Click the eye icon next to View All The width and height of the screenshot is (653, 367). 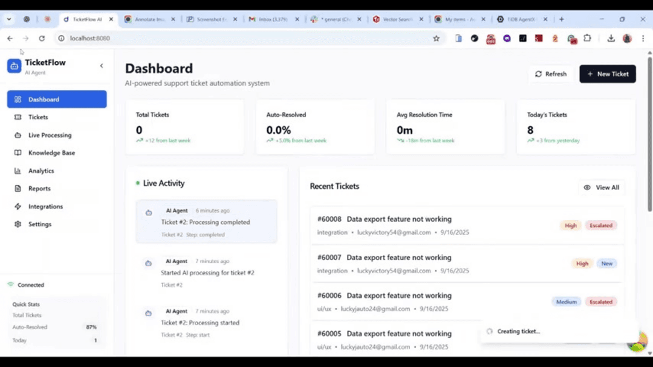click(586, 187)
